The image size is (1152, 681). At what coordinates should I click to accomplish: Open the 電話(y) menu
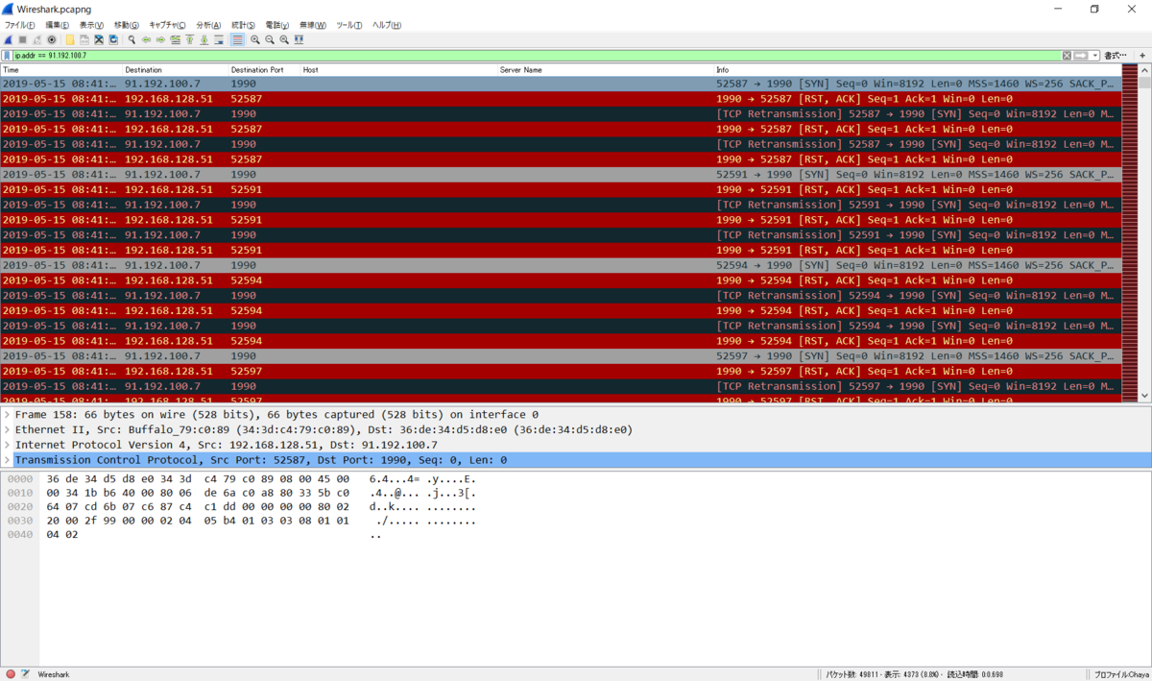[x=276, y=25]
